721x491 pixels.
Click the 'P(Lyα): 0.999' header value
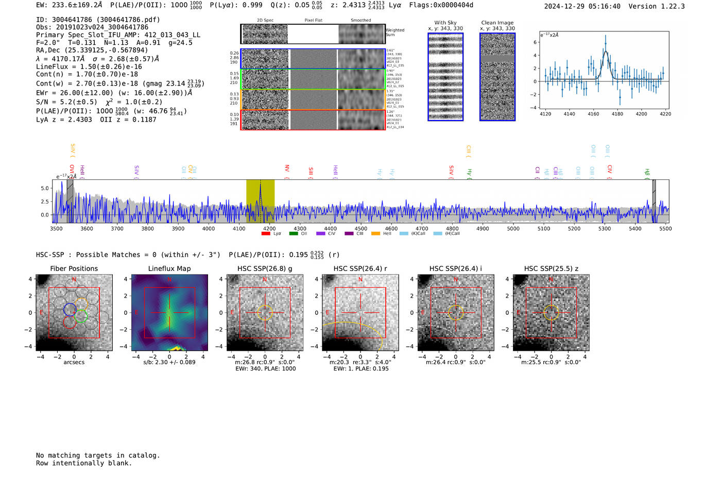coord(236,5)
